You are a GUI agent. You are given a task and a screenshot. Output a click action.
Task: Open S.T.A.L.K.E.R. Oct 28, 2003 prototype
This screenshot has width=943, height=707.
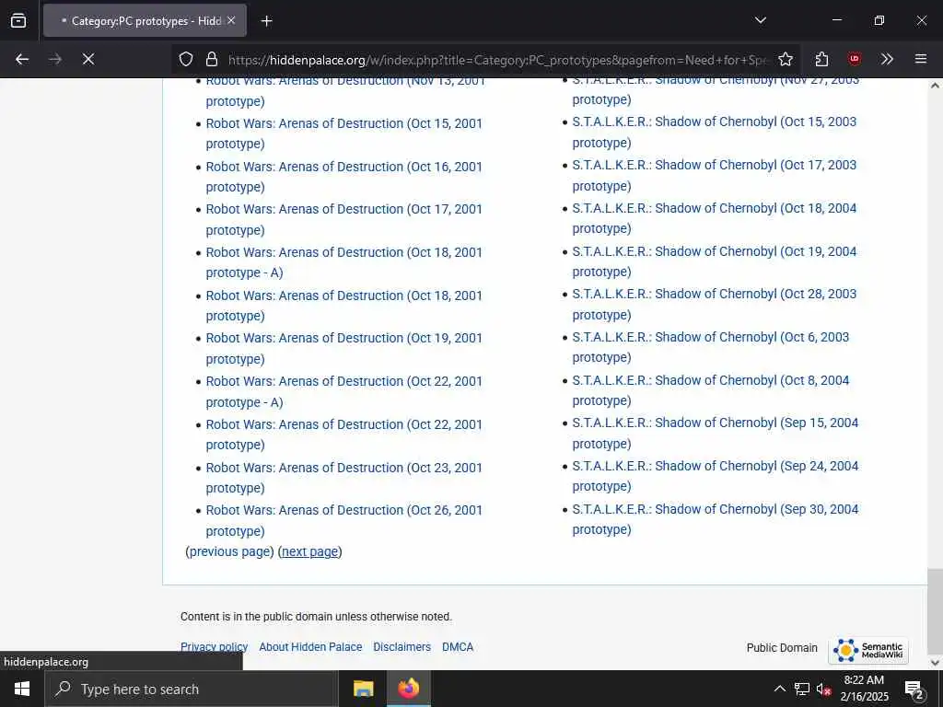click(715, 304)
